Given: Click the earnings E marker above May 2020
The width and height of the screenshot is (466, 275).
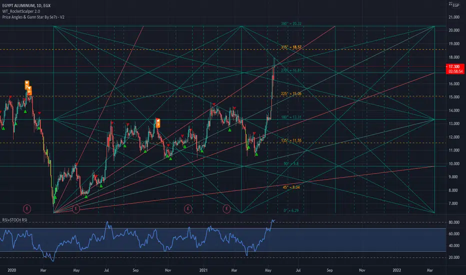Looking at the screenshot, I should [76, 208].
